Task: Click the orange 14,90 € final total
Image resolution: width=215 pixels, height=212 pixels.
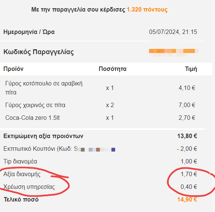Action: coord(187,200)
